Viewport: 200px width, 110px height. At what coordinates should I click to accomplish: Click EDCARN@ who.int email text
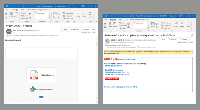click(121, 74)
